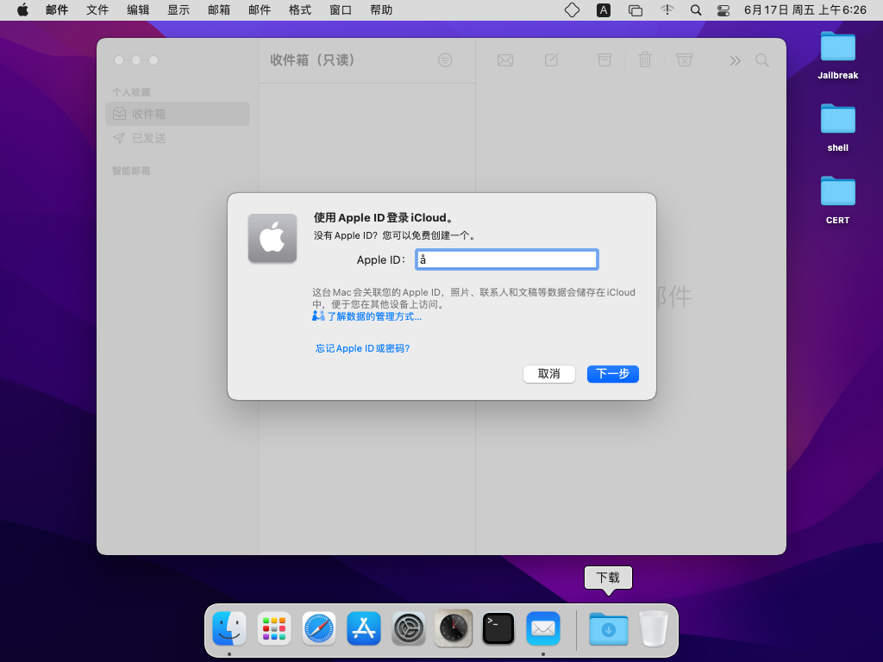Screen dimensions: 883x662
Task: Open the 邮箱 menu
Action: pyautogui.click(x=219, y=10)
